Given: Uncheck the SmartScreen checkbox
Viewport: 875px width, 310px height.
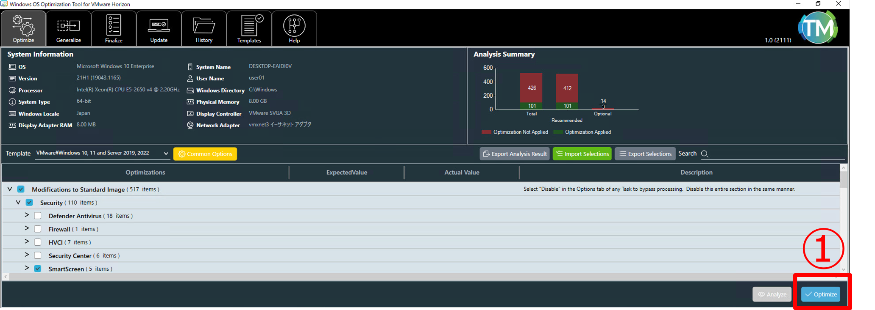Looking at the screenshot, I should click(x=38, y=269).
